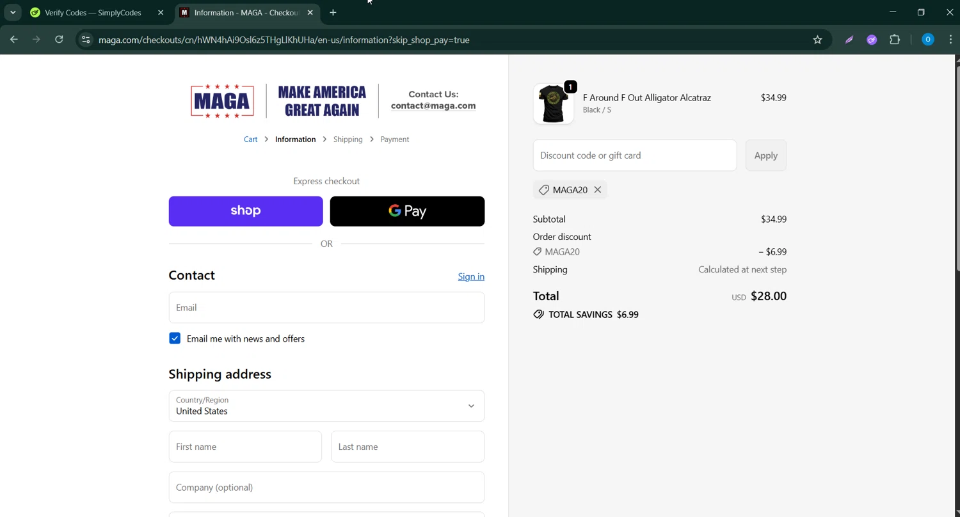960x517 pixels.
Task: Open the tab search dropdown arrow
Action: pyautogui.click(x=13, y=12)
